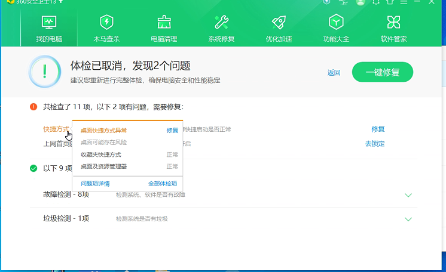The width and height of the screenshot is (446, 272).
Task: Click the green checkmark beside 以下 9 项
Action: (x=33, y=168)
